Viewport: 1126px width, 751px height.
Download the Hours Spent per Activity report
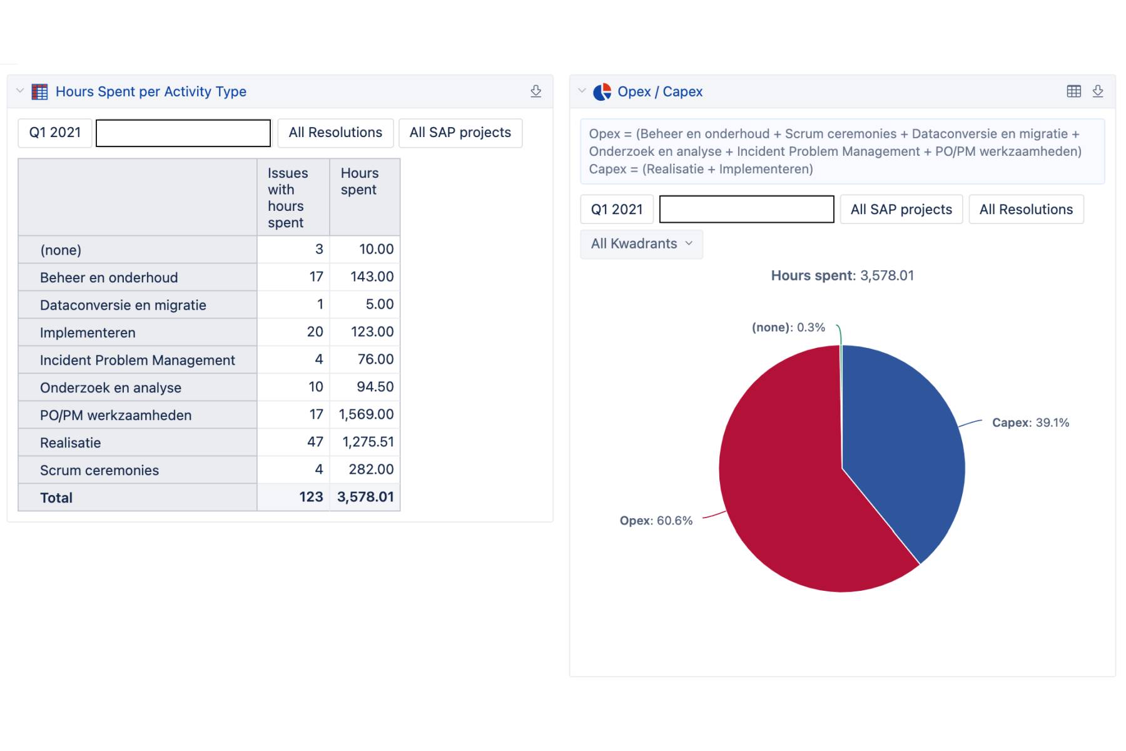(535, 91)
